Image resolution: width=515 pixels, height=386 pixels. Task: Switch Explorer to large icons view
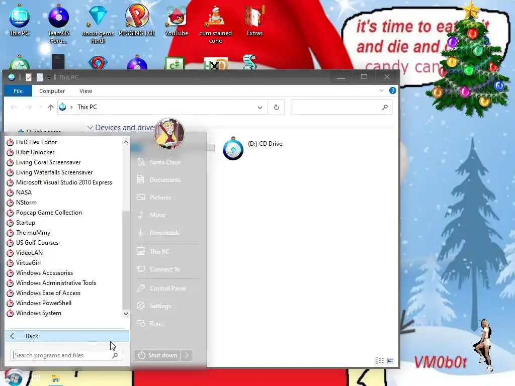(x=391, y=361)
